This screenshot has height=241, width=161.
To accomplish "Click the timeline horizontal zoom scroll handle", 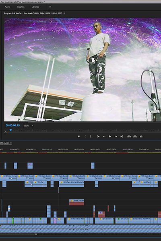I will (36, 235).
